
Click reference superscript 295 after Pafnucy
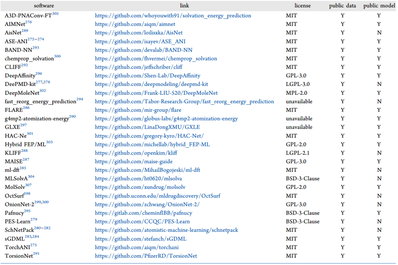pos(27,211)
